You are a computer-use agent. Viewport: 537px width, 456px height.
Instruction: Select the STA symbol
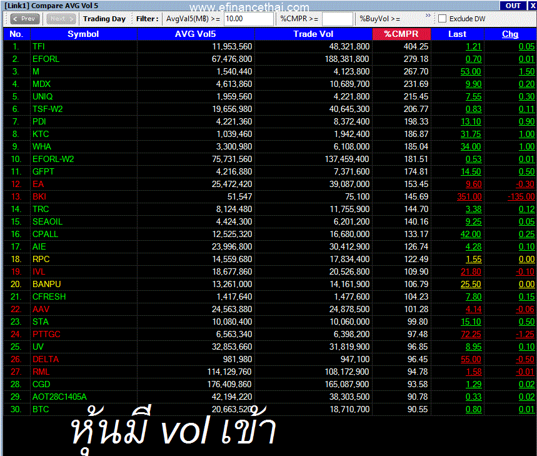(x=41, y=322)
